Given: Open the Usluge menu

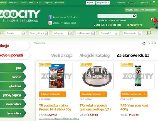Looking at the screenshot, I should tap(47, 3).
